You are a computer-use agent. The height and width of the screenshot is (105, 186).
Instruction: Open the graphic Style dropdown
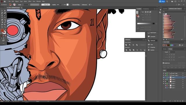point(69,5)
